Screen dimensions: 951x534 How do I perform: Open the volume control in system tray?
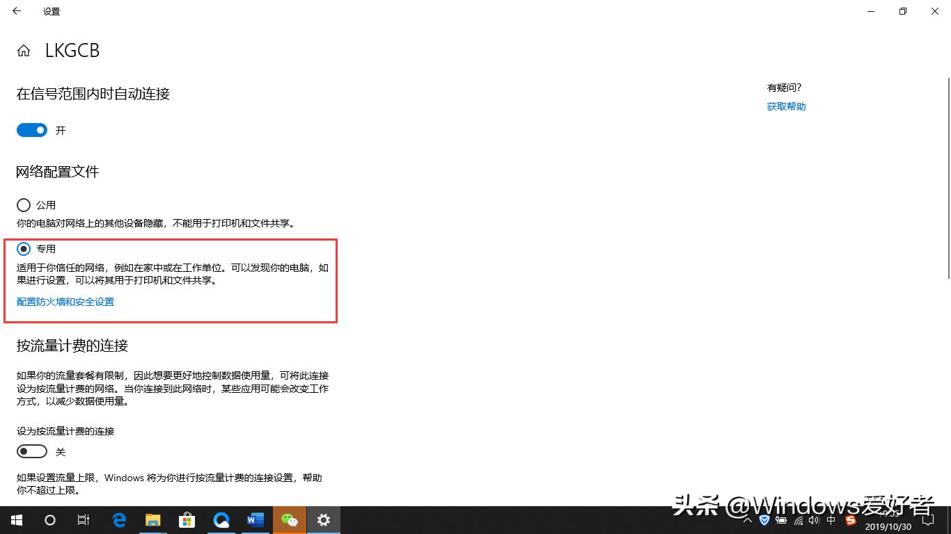814,519
